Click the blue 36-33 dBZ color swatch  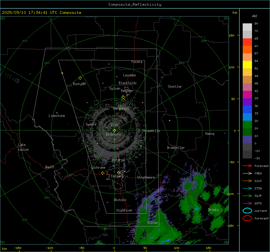pos(247,109)
